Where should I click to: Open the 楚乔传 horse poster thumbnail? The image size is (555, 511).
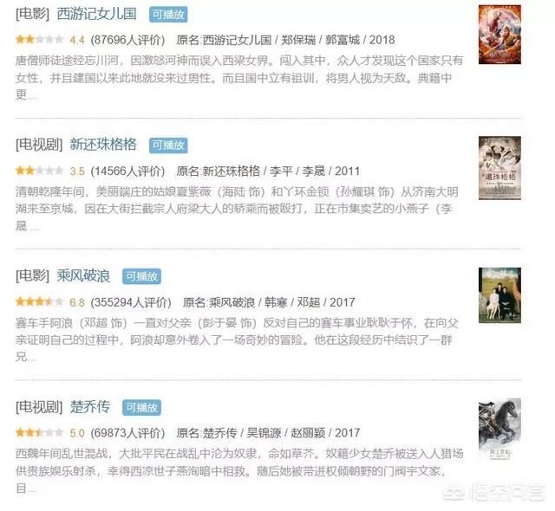pyautogui.click(x=499, y=429)
